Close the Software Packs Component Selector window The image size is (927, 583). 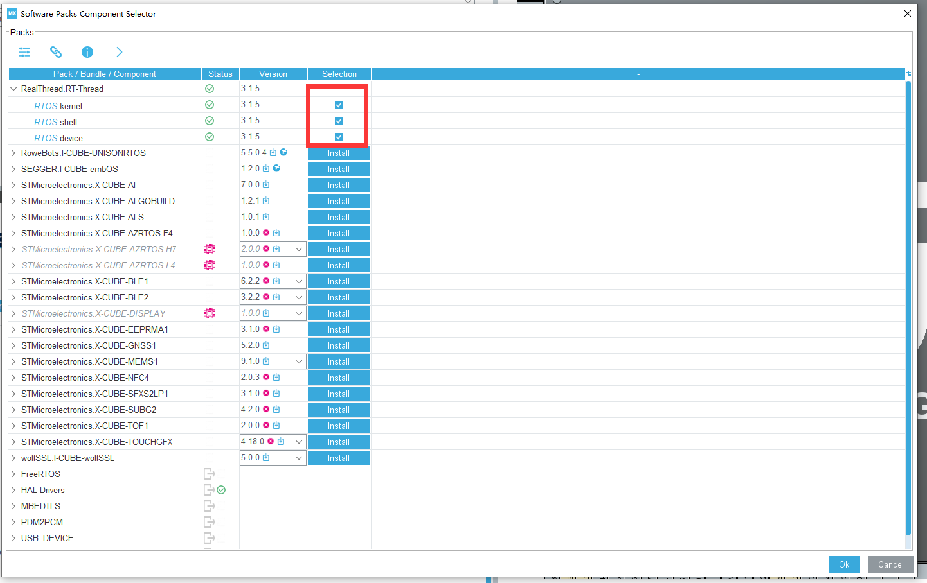pyautogui.click(x=908, y=13)
